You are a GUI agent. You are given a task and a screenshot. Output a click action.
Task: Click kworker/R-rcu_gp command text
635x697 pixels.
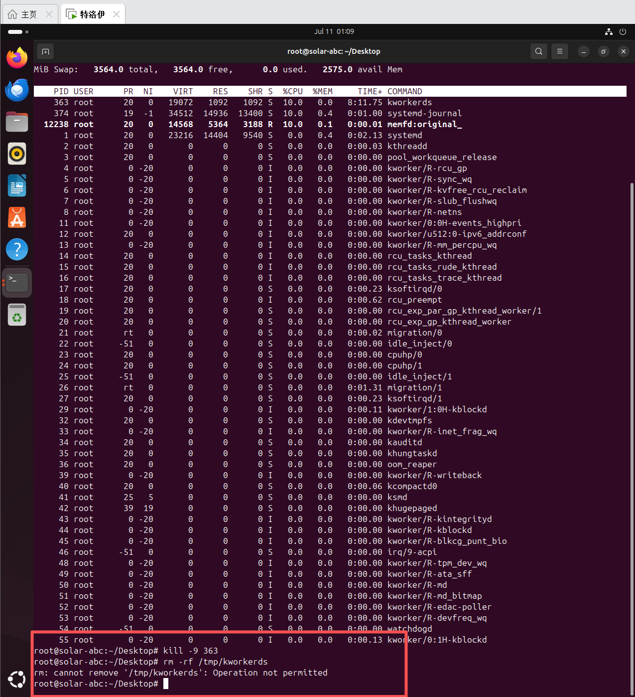click(x=427, y=168)
